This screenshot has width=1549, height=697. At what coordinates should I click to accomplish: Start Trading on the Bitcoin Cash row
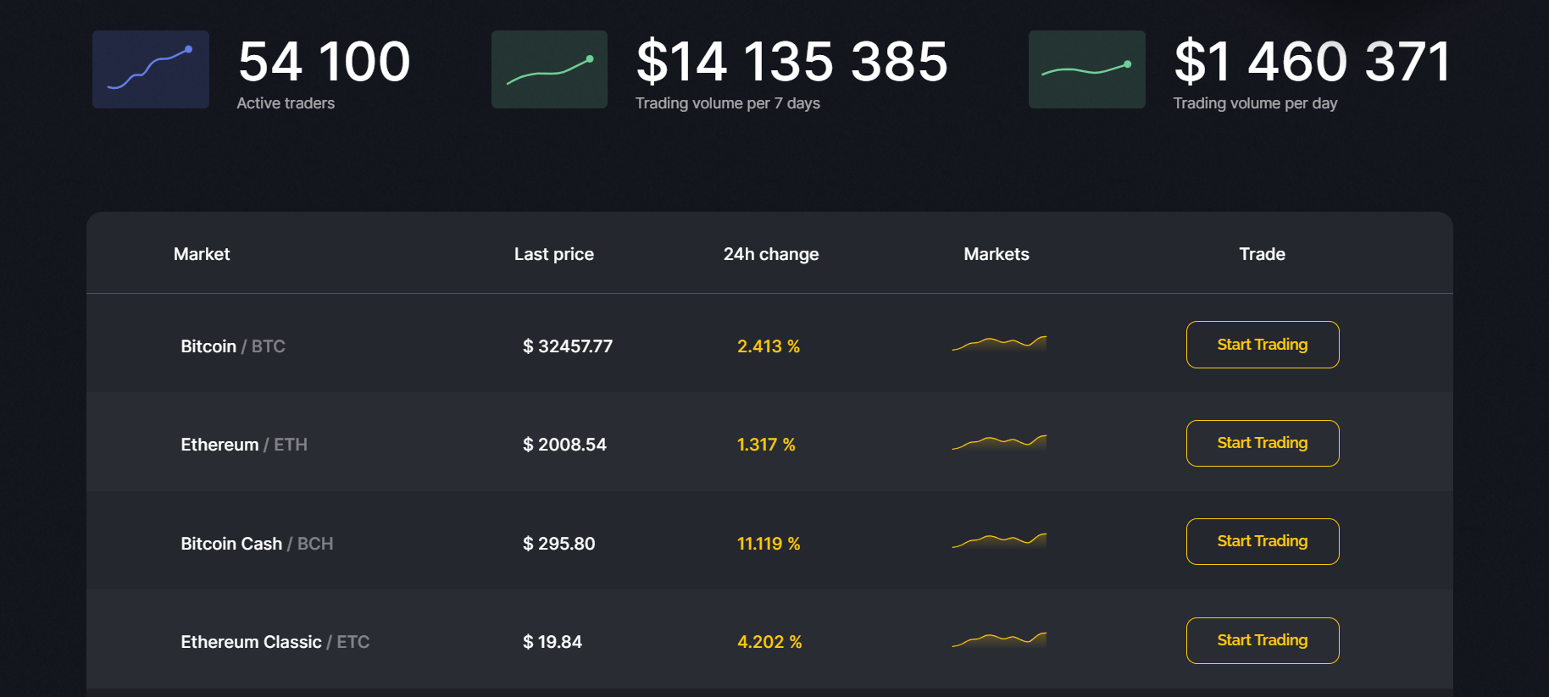[1263, 541]
